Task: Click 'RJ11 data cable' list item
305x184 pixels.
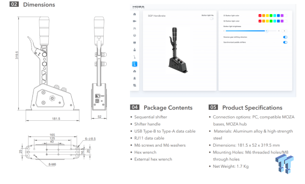Action: [150, 138]
